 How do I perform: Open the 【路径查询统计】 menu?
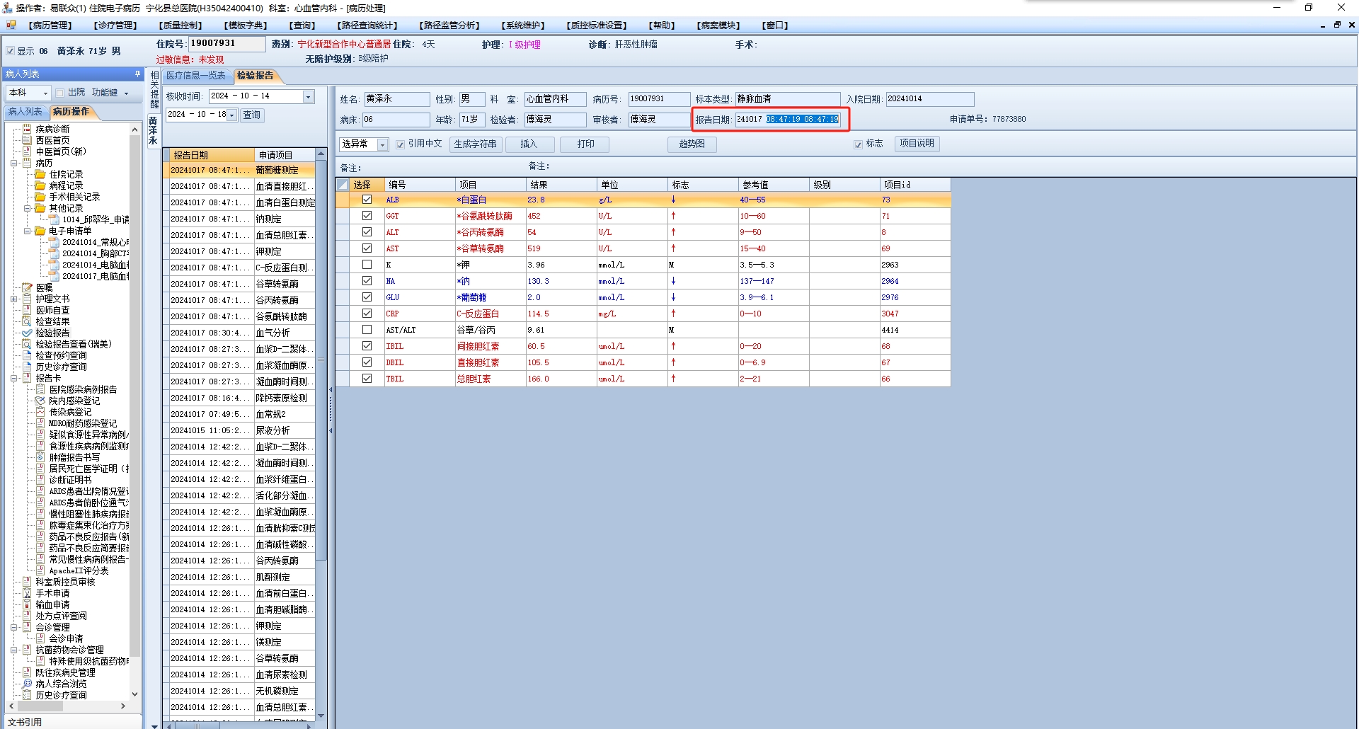367,25
